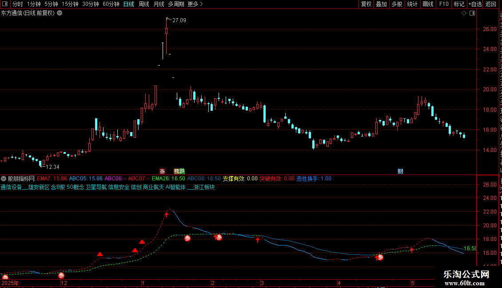Open the 多股 multi-stock view
This screenshot has width=502, height=288.
397,4
